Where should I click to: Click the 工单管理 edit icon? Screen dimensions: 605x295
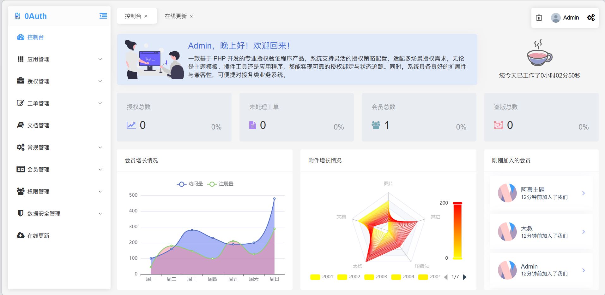(x=21, y=103)
